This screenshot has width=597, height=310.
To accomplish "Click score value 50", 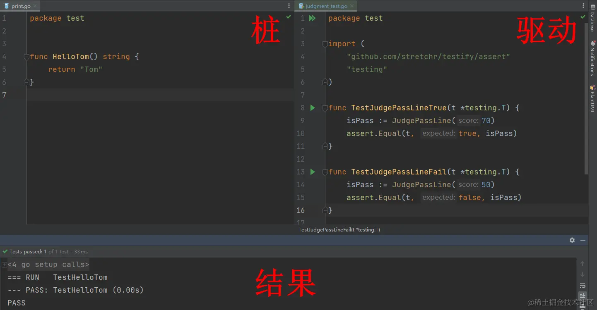I will [x=486, y=185].
